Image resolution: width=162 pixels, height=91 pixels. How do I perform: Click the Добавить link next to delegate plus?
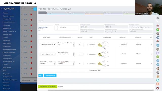(63, 28)
